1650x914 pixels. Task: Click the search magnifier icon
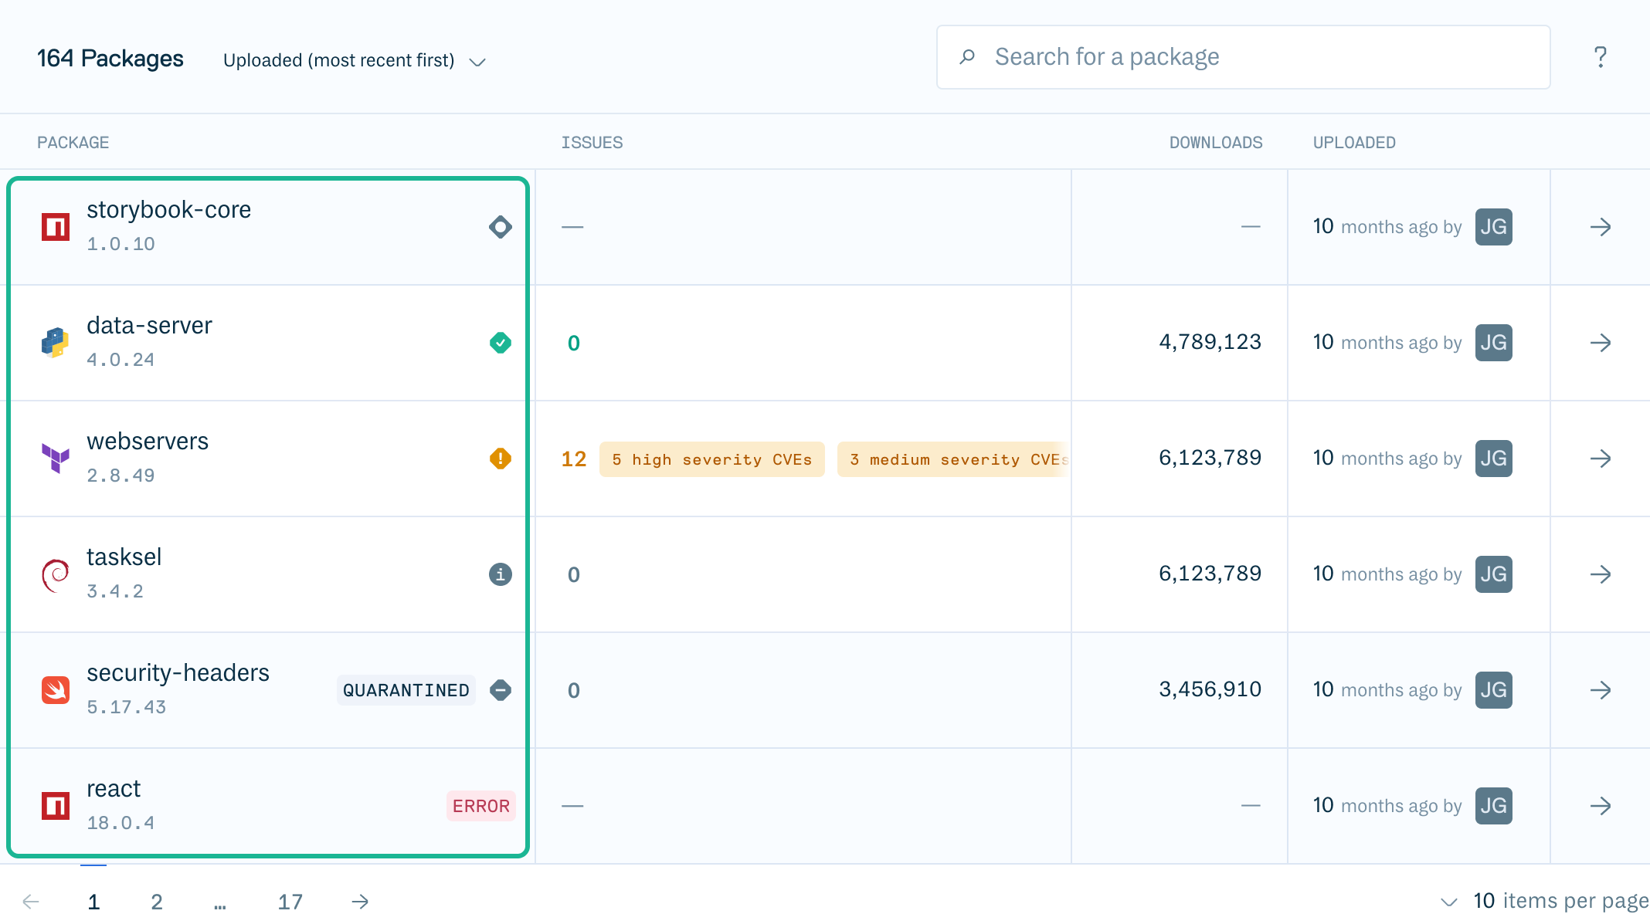point(966,57)
